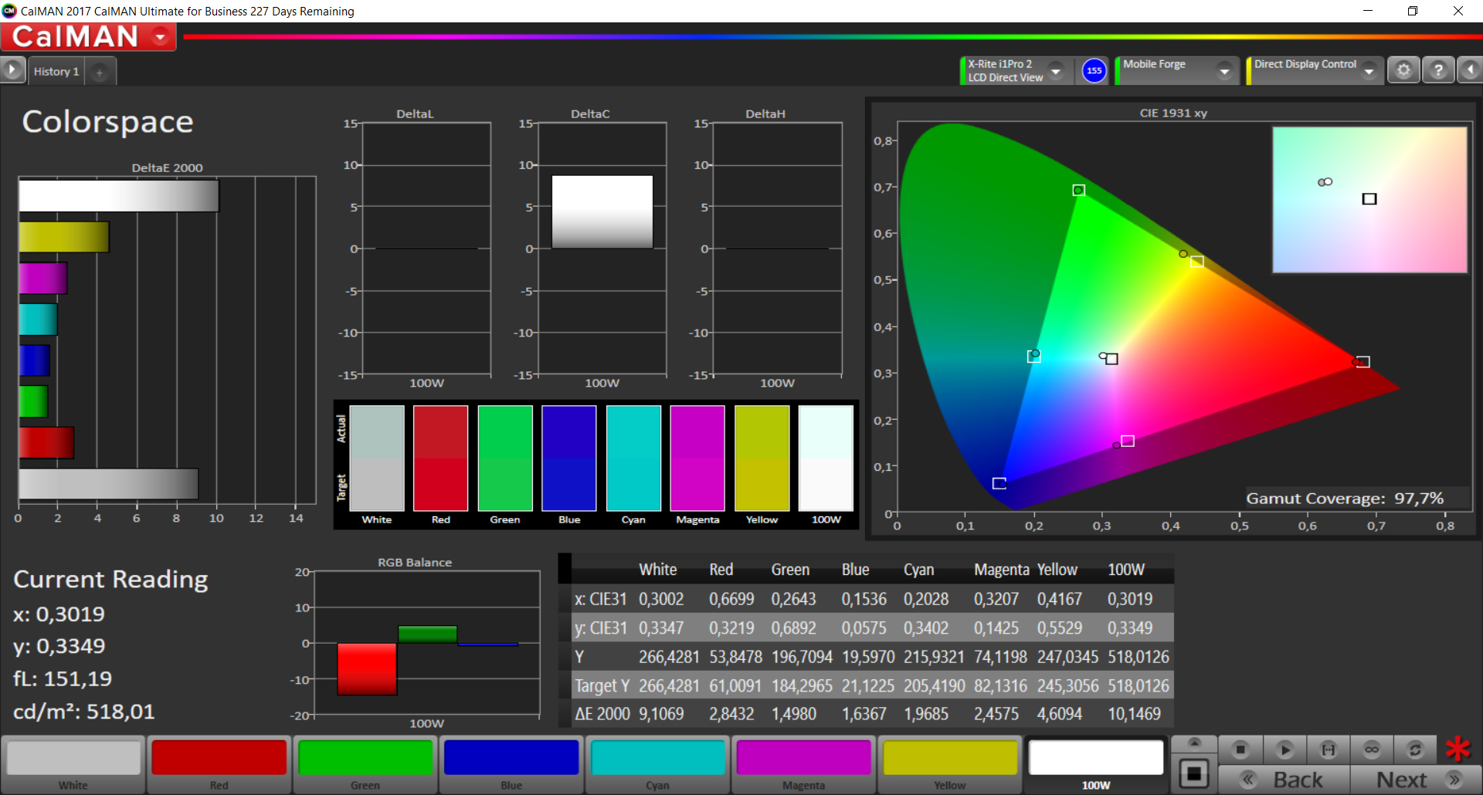Minimize the CalMAN window

tap(1368, 11)
